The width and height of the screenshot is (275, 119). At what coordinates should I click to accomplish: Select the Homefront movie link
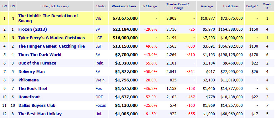(x=29, y=97)
